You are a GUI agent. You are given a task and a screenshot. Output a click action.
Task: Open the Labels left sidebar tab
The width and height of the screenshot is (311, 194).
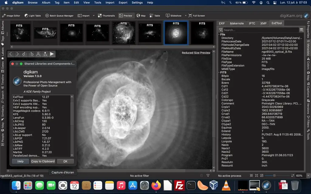coord(2,53)
